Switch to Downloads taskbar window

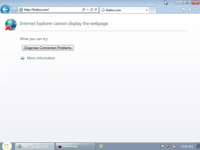(75, 146)
